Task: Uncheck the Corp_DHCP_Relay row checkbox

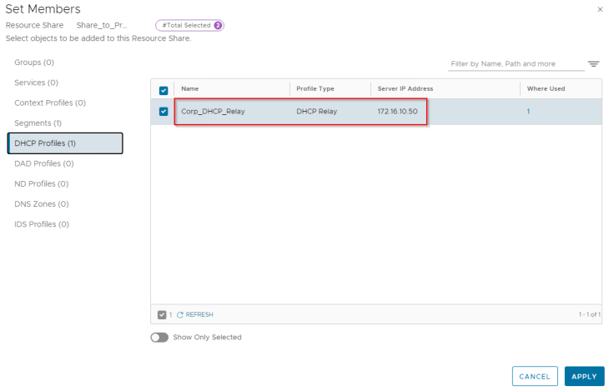Action: coord(164,112)
